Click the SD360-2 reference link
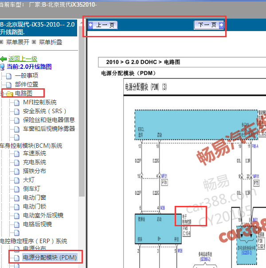Viewport: 266px width, 268px height. [205, 260]
